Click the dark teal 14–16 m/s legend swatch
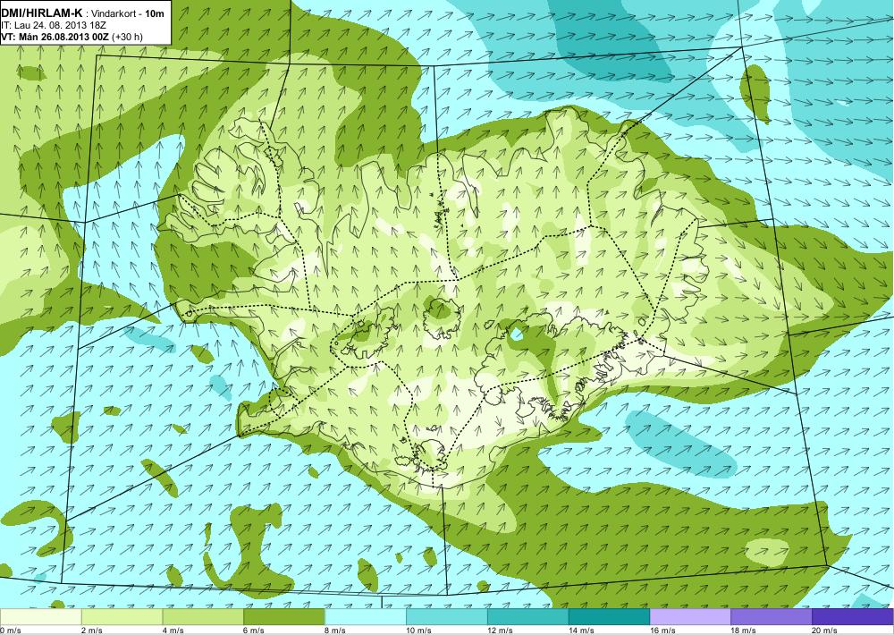 (x=609, y=617)
